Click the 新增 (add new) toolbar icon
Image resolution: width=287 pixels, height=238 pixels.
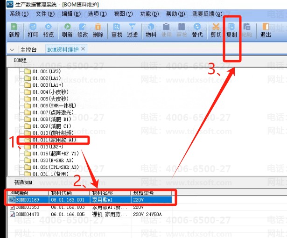point(14,30)
